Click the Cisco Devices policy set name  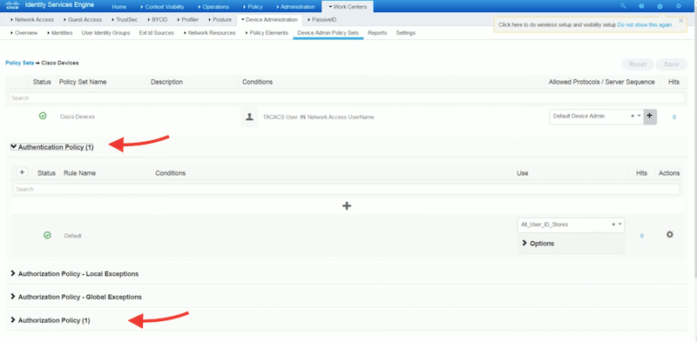click(x=78, y=117)
